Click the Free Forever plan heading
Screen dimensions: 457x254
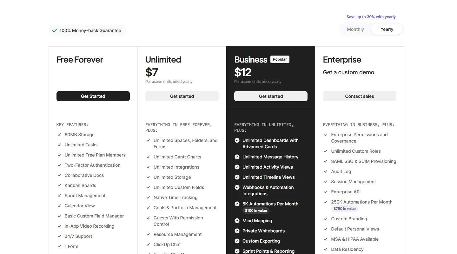coord(80,60)
